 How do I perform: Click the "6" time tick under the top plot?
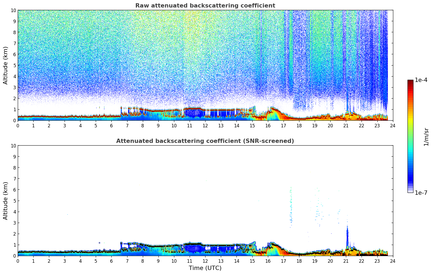[112, 126]
